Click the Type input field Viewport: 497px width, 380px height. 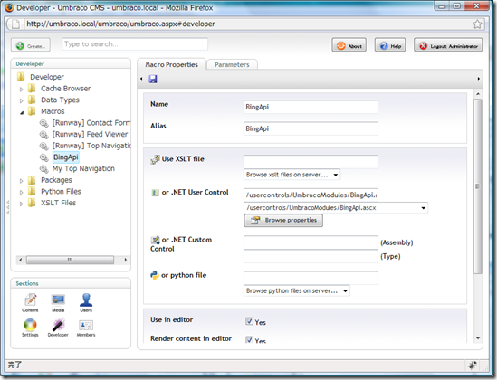coord(311,256)
